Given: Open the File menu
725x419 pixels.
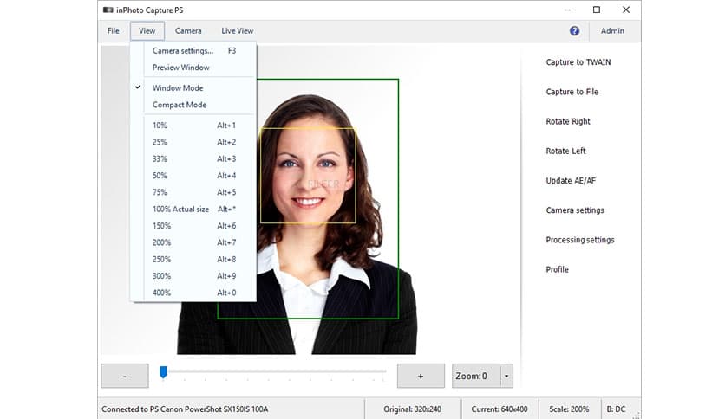Looking at the screenshot, I should (114, 31).
